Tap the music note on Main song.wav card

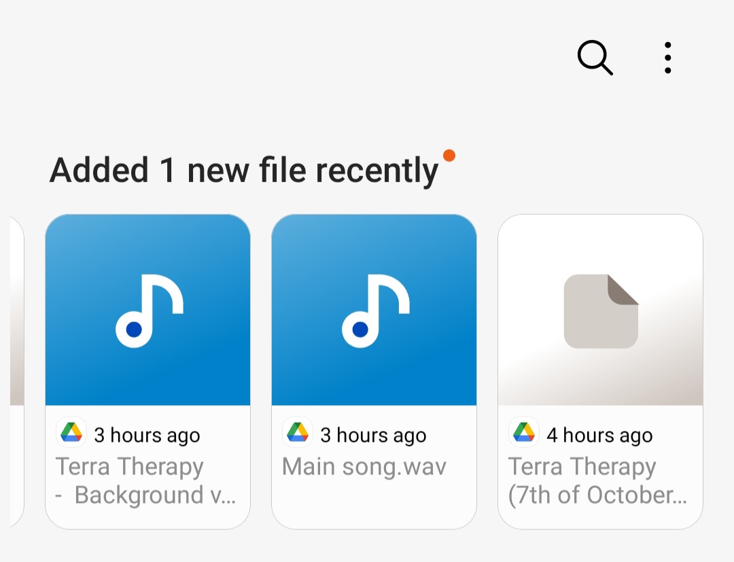pyautogui.click(x=375, y=311)
